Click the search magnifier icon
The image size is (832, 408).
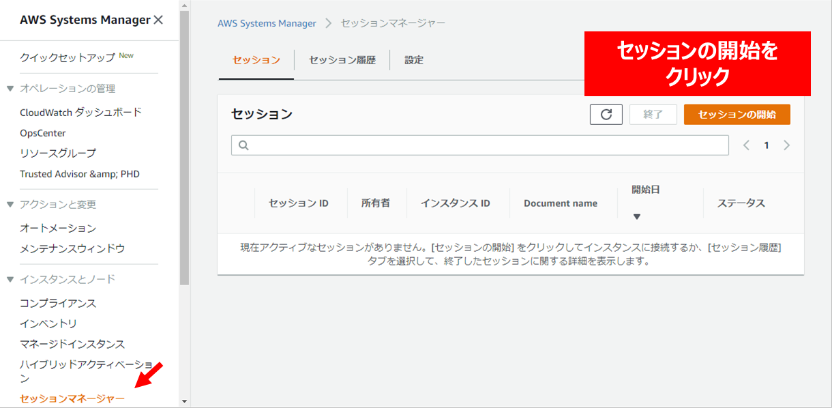click(243, 145)
